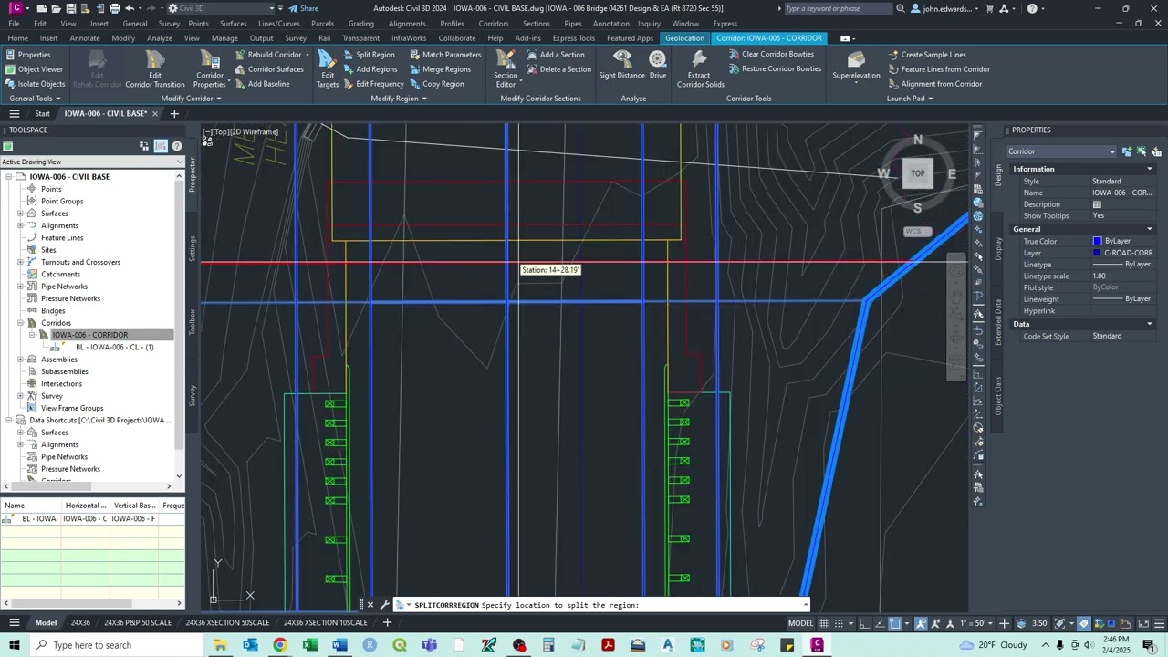Click Share button in title bar
The image size is (1168, 657).
[303, 8]
